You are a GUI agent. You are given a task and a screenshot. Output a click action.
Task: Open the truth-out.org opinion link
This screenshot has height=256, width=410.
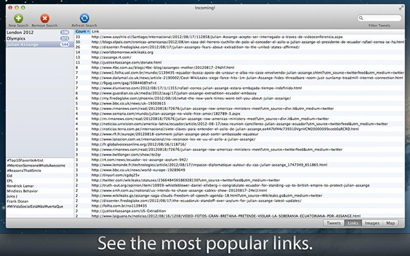tap(231, 185)
